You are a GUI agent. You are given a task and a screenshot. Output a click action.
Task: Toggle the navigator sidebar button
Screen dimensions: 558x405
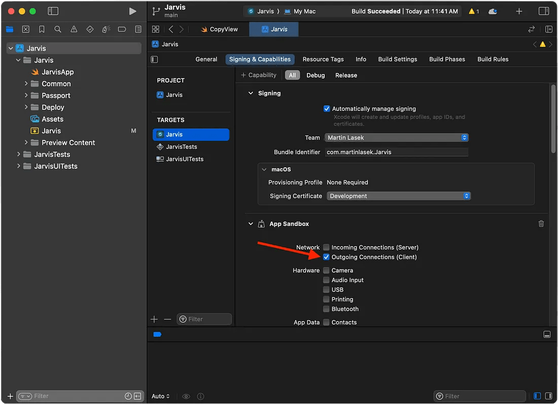pyautogui.click(x=53, y=11)
